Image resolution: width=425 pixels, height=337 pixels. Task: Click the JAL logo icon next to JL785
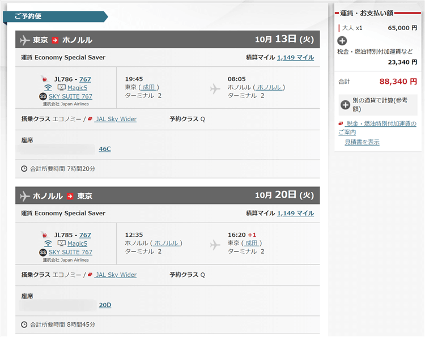click(44, 235)
